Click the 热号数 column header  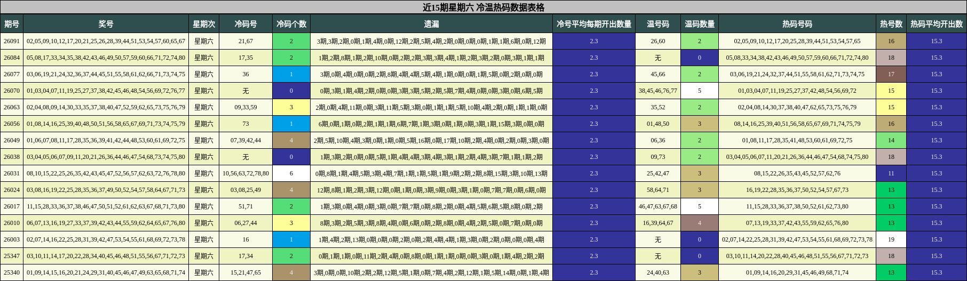(891, 24)
